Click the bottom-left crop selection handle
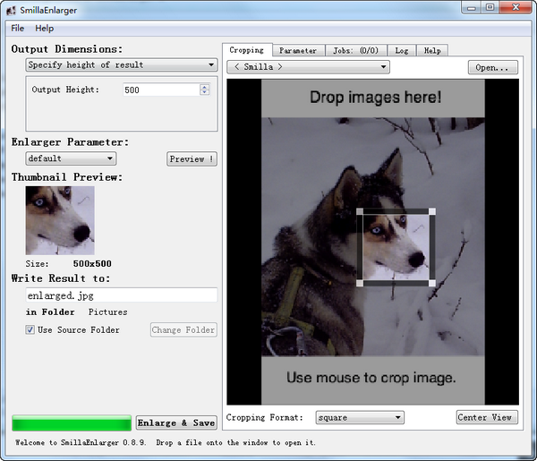 tap(360, 283)
